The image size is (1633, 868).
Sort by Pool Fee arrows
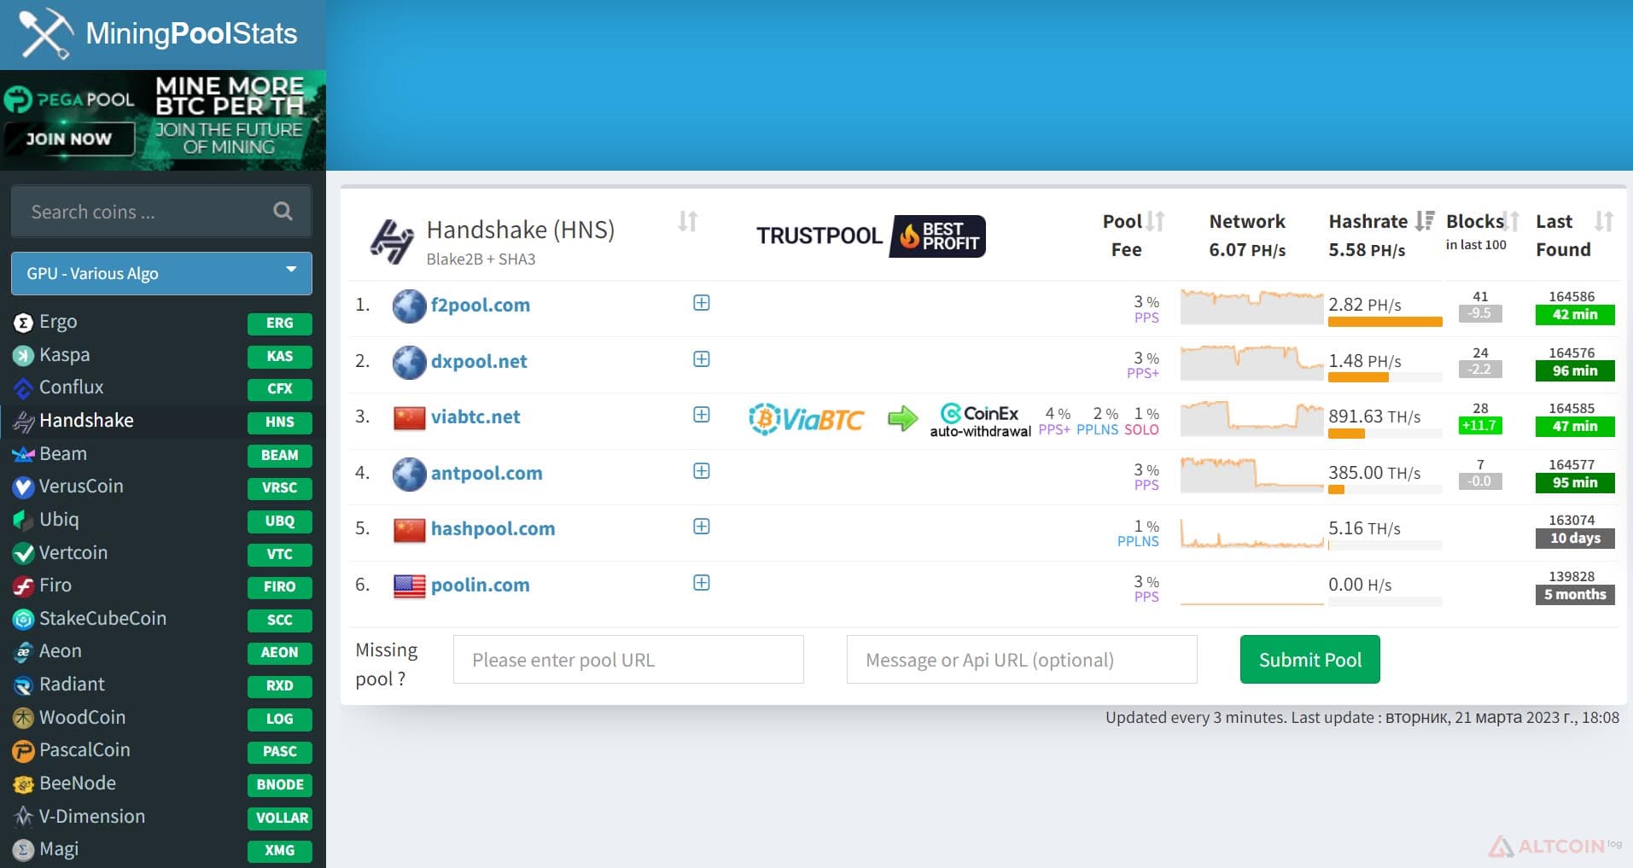pyautogui.click(x=1155, y=222)
